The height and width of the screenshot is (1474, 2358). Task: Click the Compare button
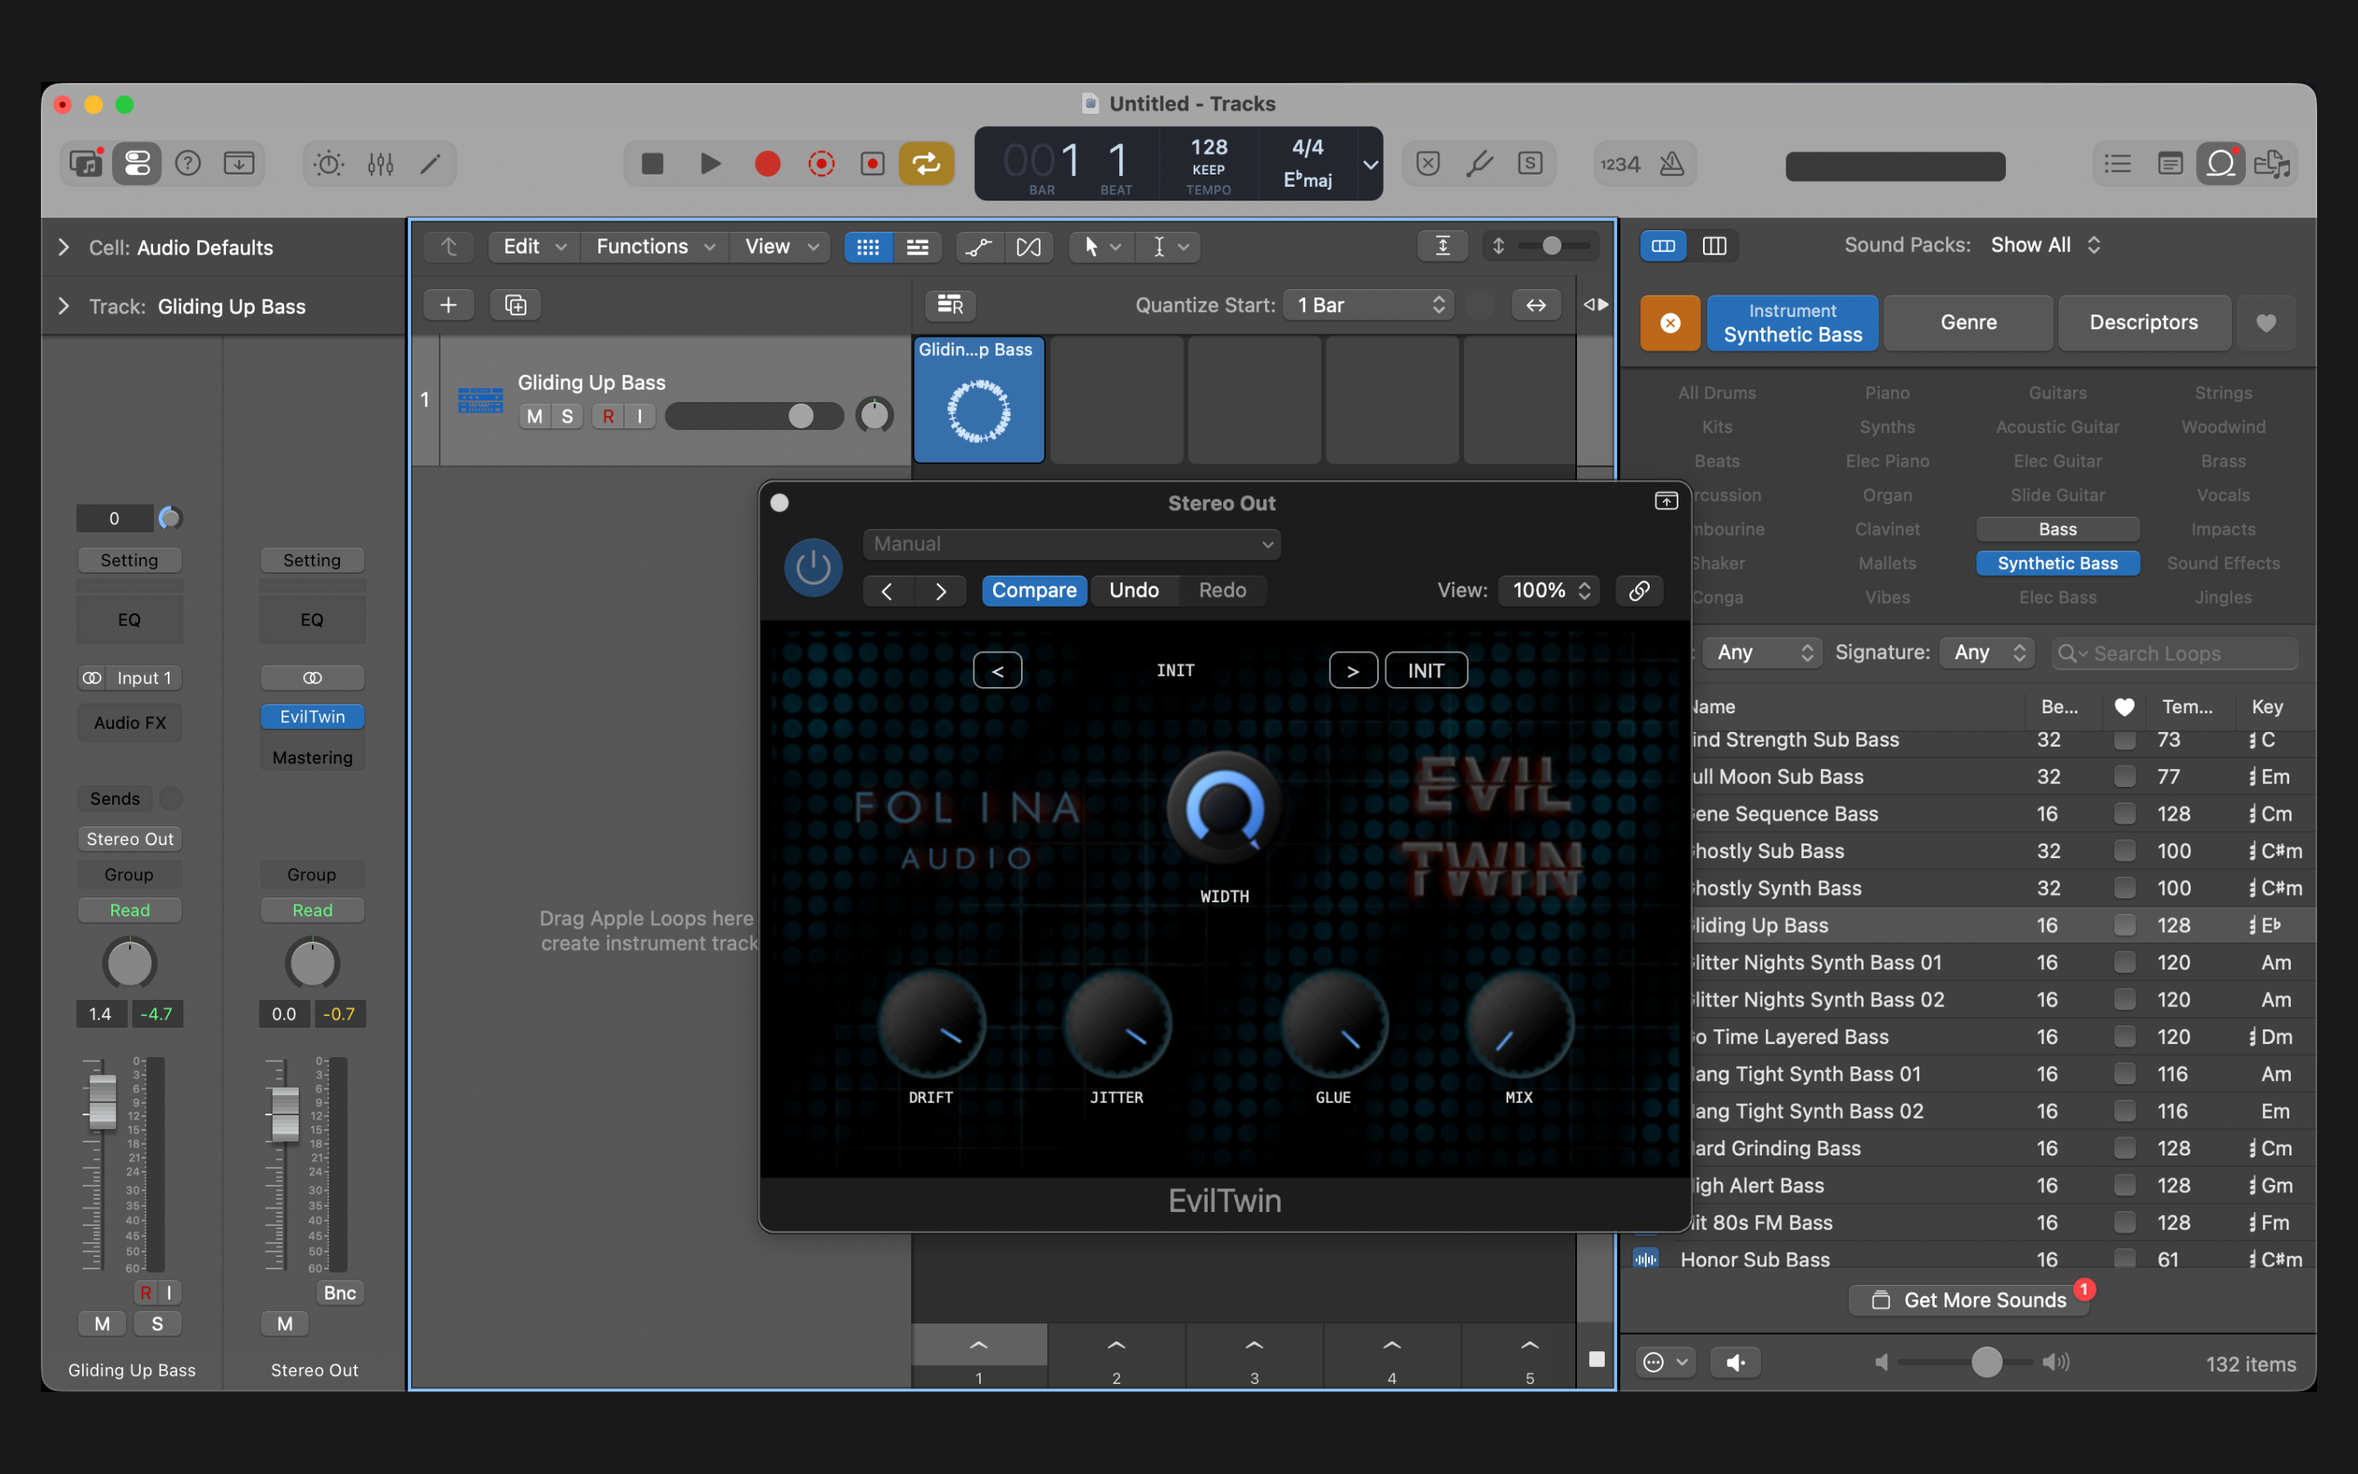(1034, 590)
